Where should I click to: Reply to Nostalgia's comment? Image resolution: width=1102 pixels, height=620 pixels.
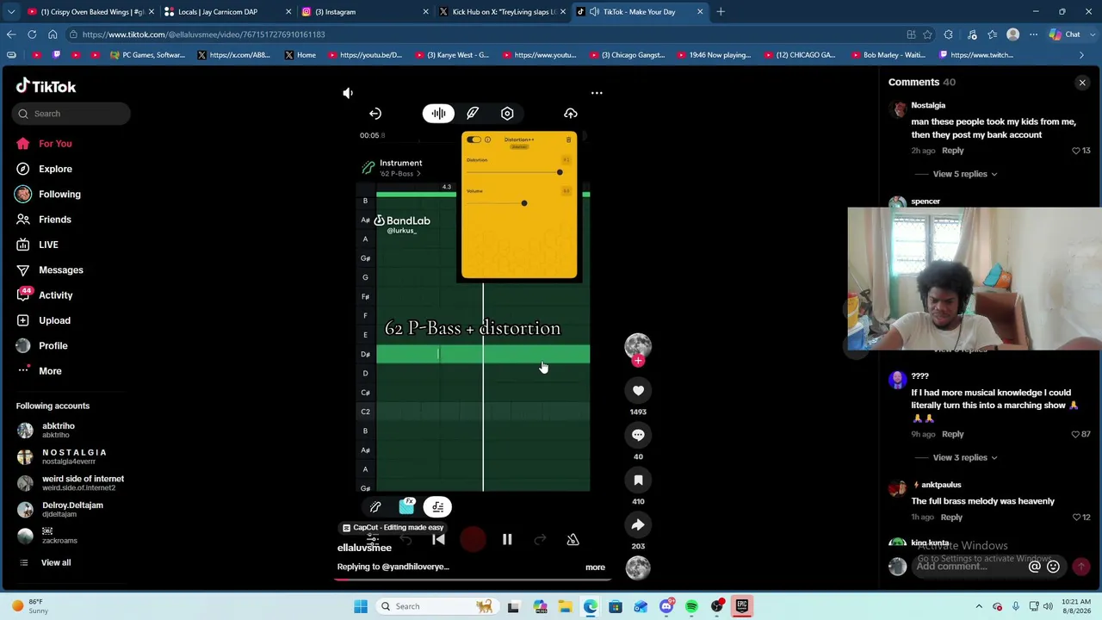click(952, 151)
